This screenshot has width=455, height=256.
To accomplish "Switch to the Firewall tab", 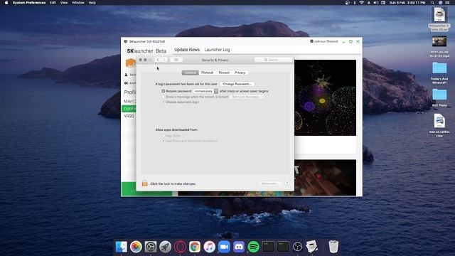I will click(224, 73).
